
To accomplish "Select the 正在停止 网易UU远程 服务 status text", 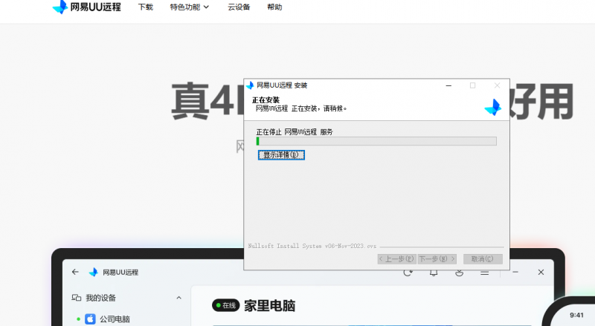I will (294, 132).
